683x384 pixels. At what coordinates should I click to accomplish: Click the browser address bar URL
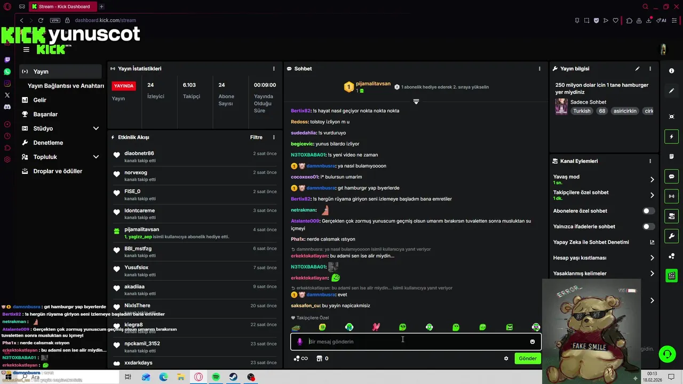click(x=105, y=20)
